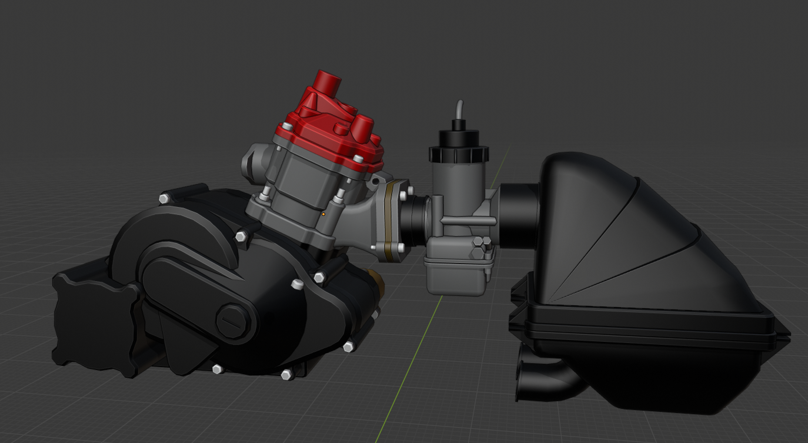Select the round slotted plug on crankcase cover
This screenshot has width=808, height=443.
click(233, 322)
